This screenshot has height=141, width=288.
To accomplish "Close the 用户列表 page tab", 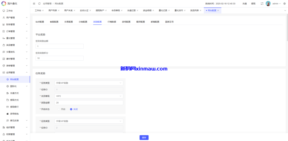I will coord(58,10).
